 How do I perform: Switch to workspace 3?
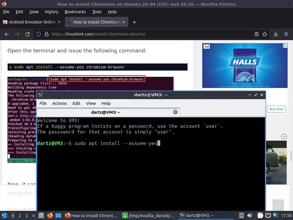pos(27,216)
